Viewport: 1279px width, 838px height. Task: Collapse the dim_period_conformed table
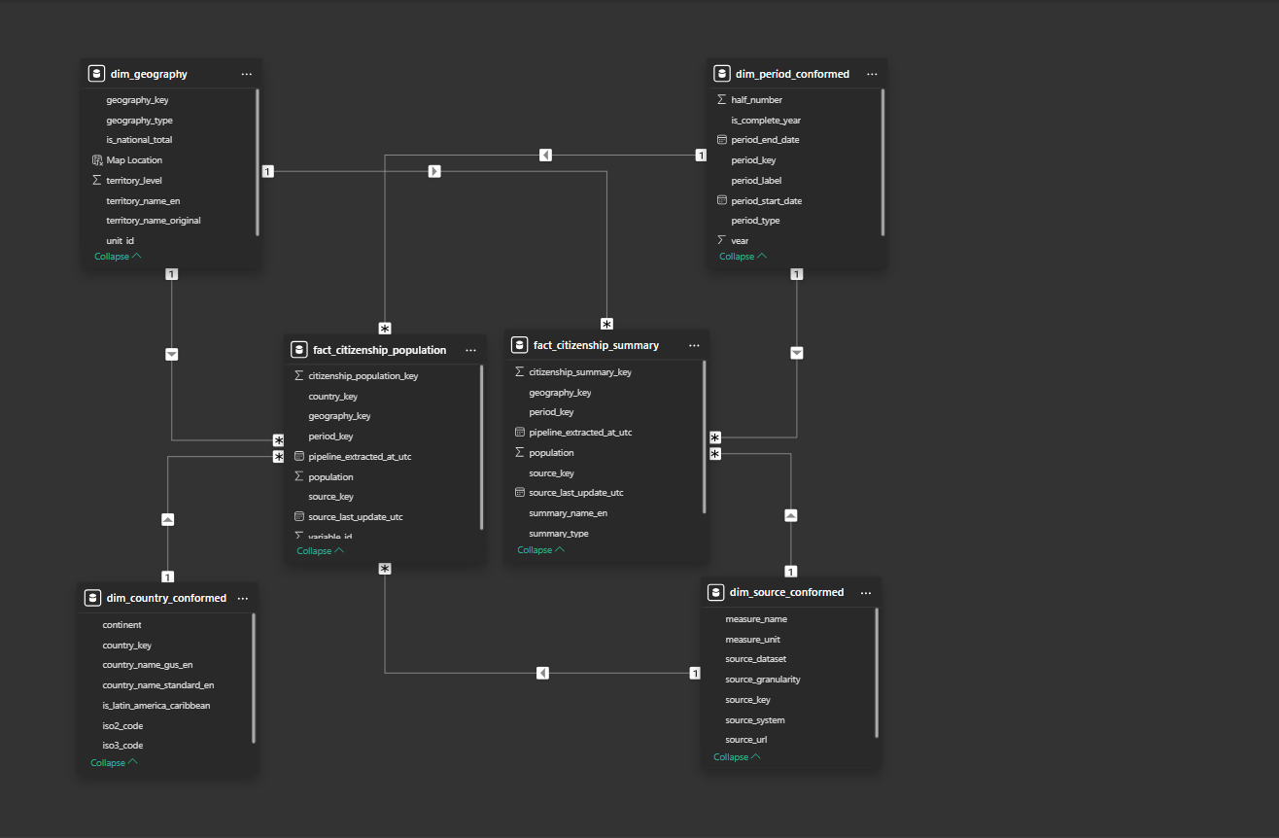743,257
